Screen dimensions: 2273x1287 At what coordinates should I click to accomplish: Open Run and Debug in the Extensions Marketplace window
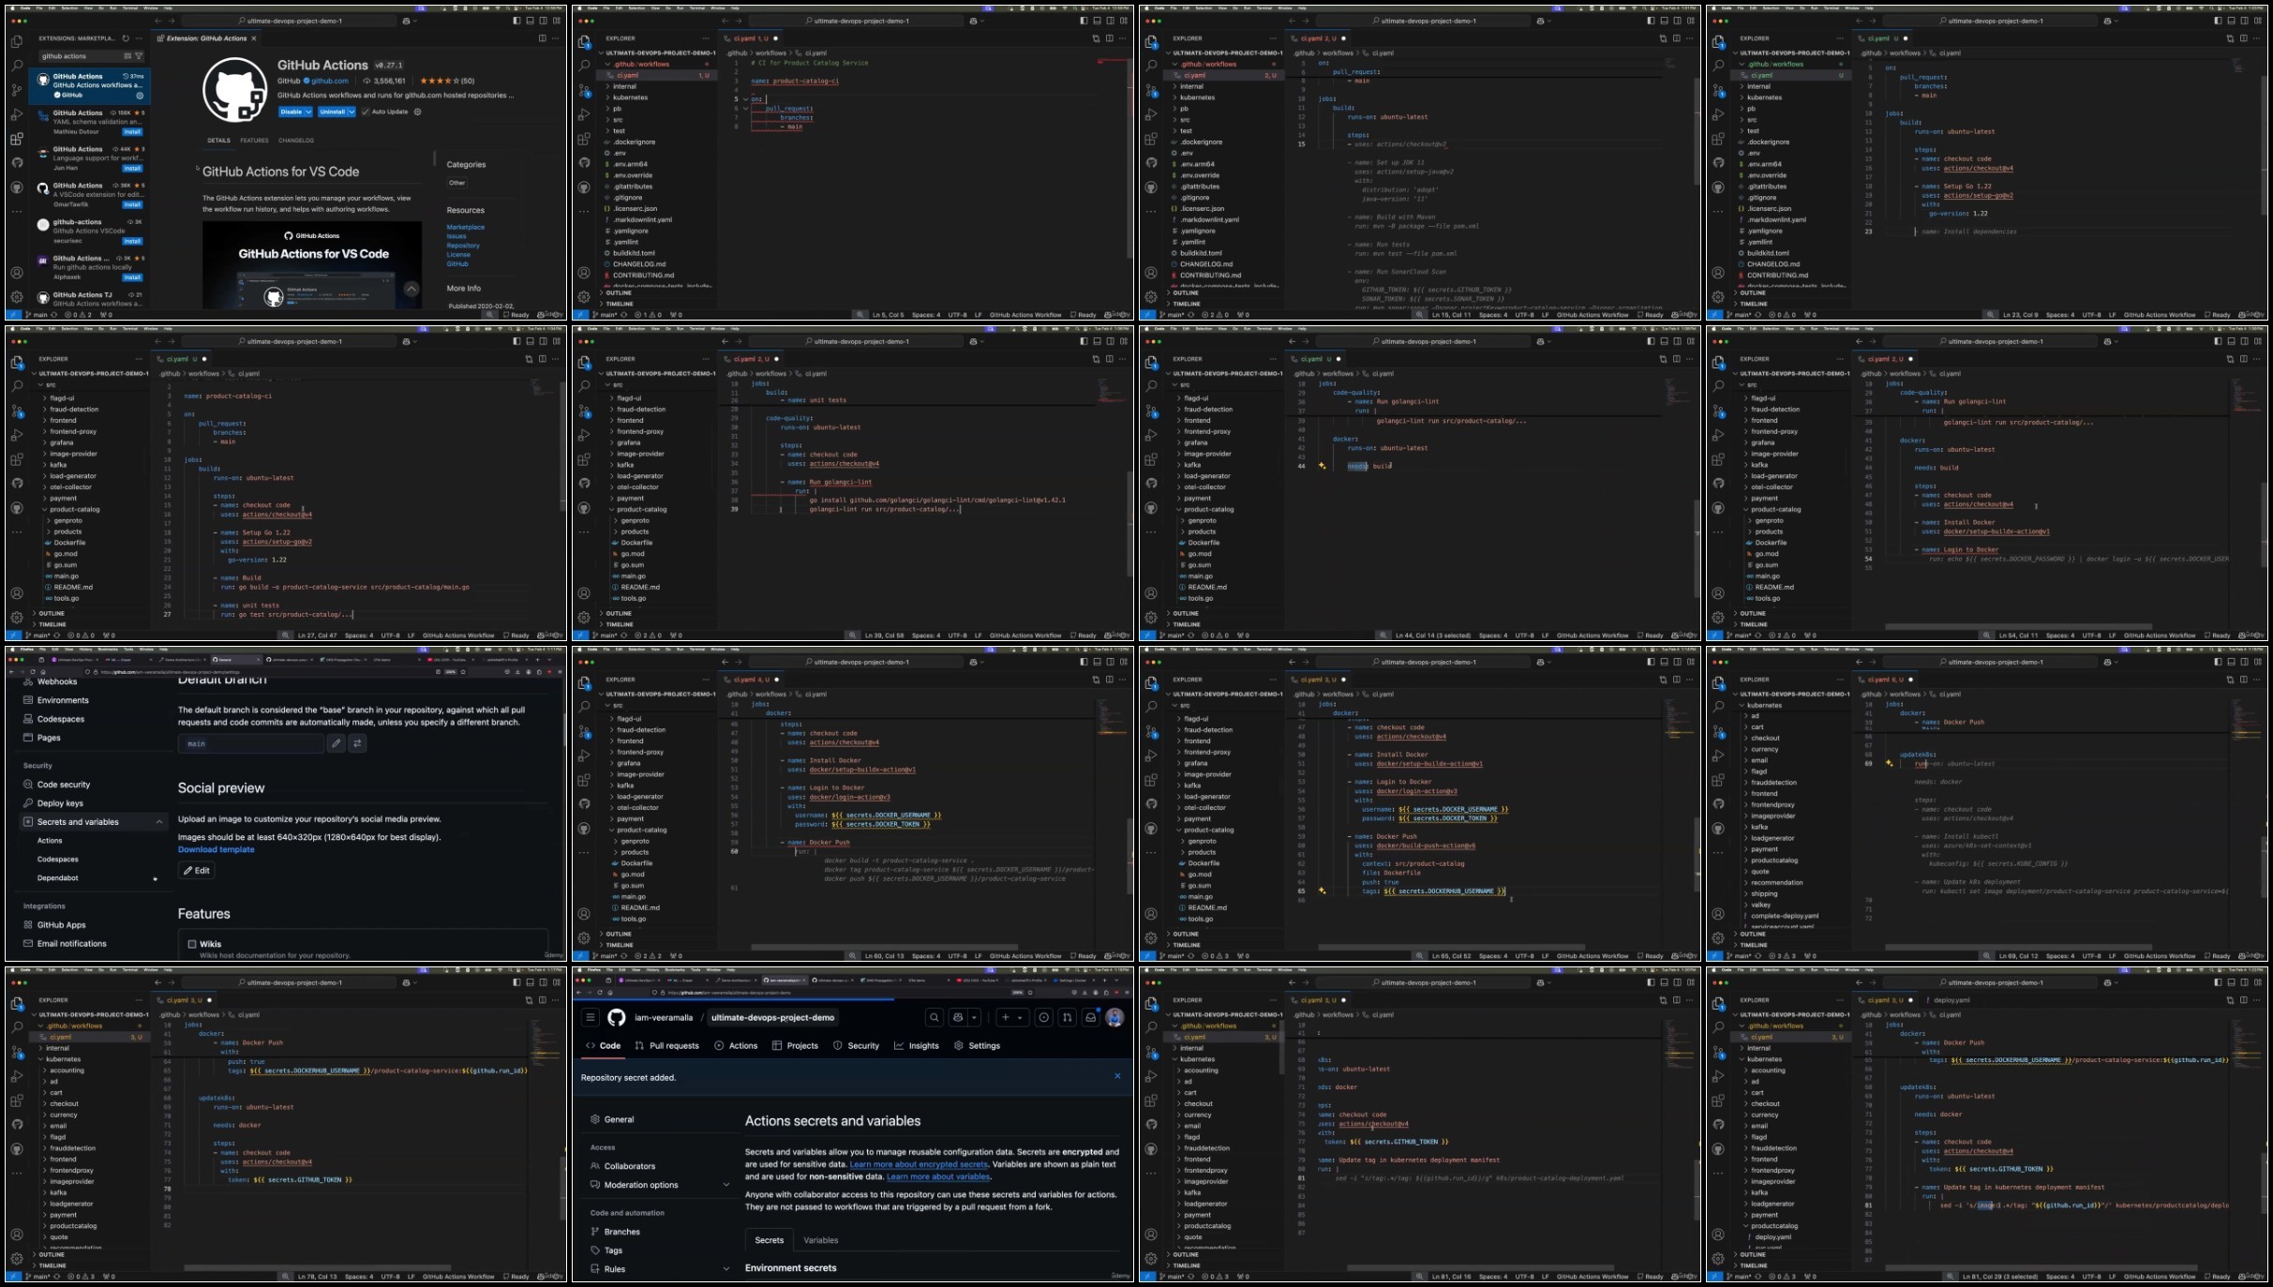(17, 114)
